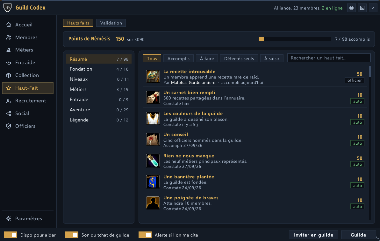380x241 pixels.
Task: Toggle Alerte si l'on me cite switch
Action: click(145, 235)
